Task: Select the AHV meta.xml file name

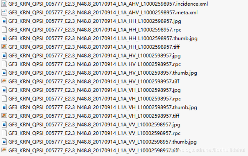Action: (x=103, y=12)
